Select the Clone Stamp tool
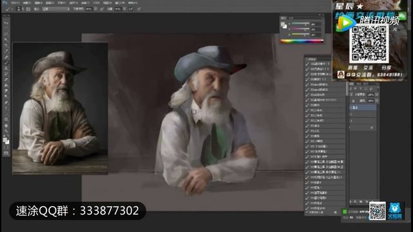 coord(6,68)
